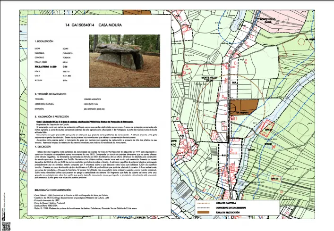Viewport: 334px width, 231px height.
Task: Click the 2. TIPOLOXÍA DO XACEMENTO heading
Action: 53,94
